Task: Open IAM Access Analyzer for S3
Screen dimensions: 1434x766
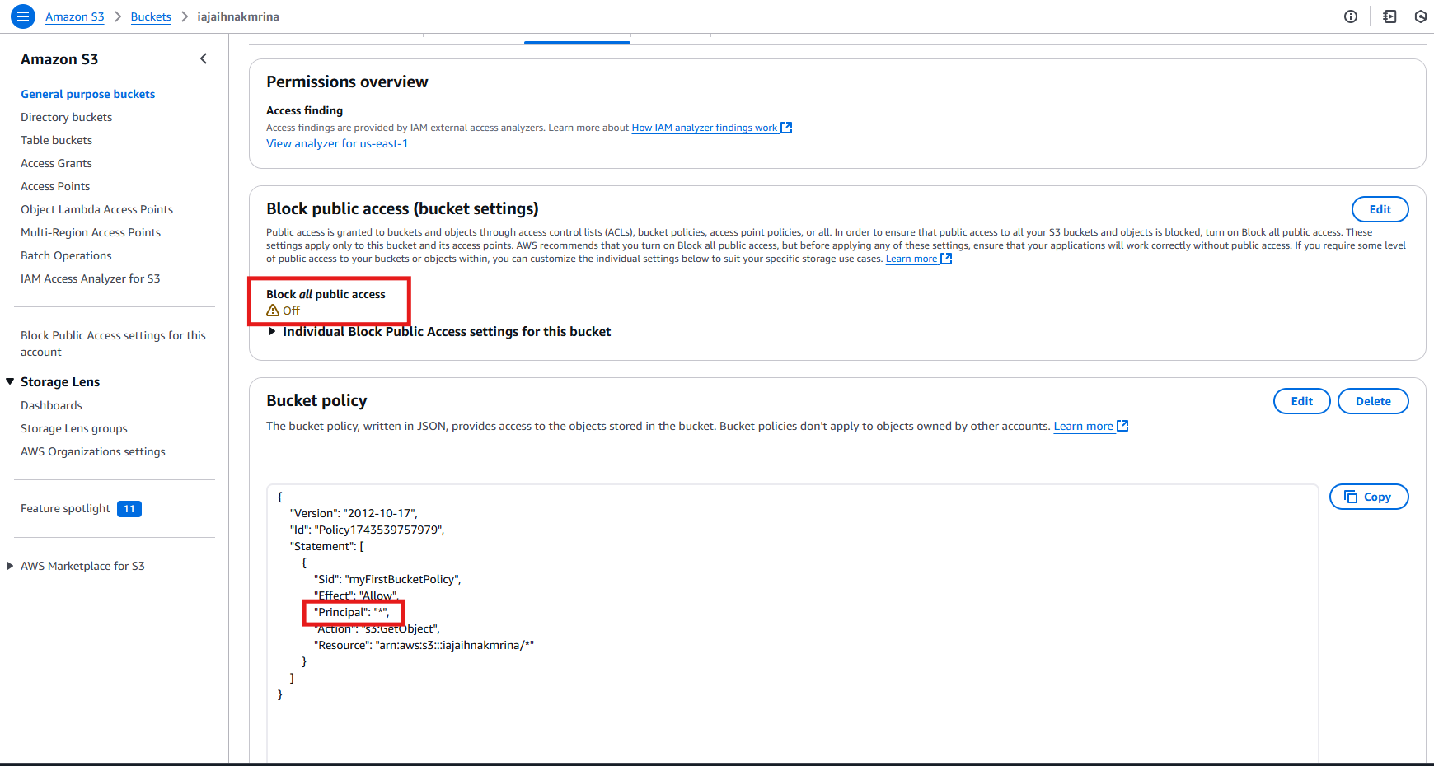Action: [91, 278]
